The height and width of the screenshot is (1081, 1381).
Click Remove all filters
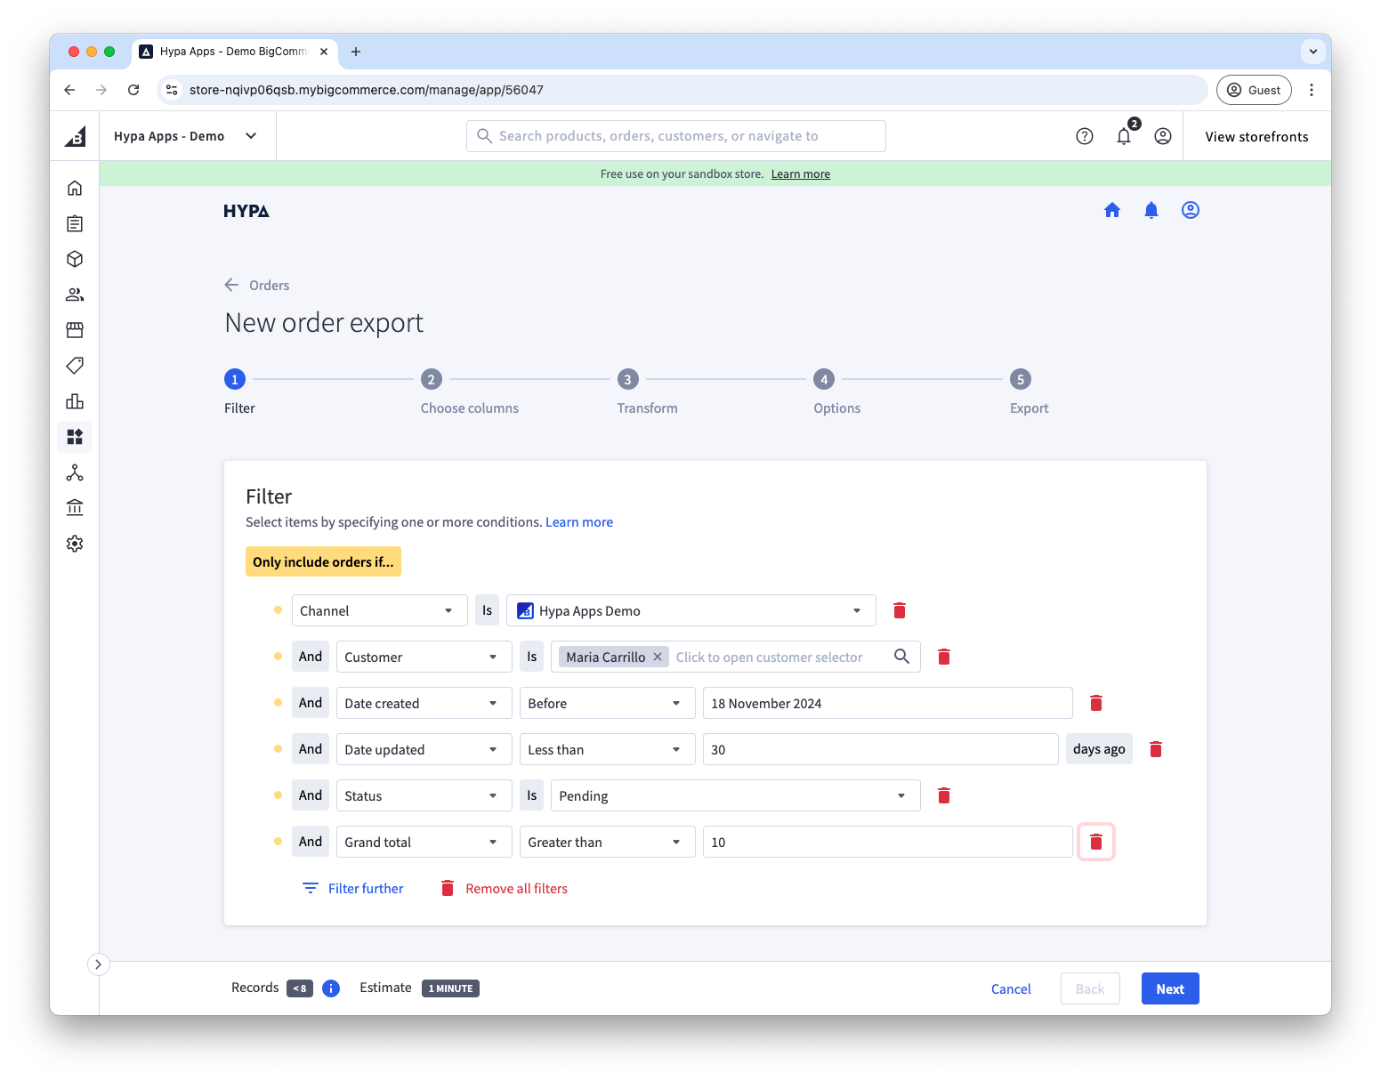[x=515, y=887]
